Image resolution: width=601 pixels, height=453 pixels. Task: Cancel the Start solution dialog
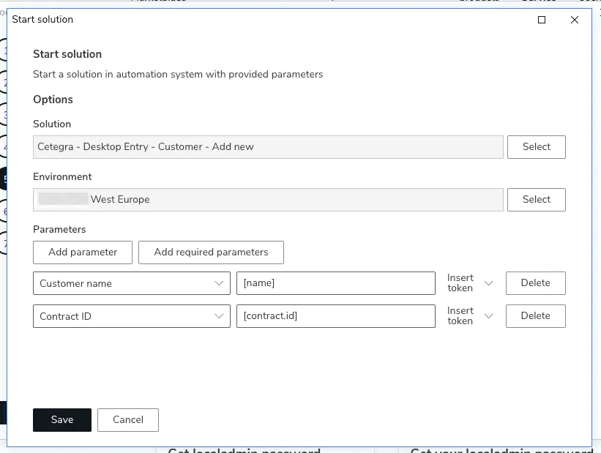point(127,419)
